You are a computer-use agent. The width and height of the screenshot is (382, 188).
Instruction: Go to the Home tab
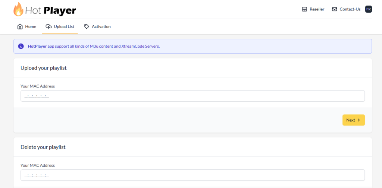point(27,26)
